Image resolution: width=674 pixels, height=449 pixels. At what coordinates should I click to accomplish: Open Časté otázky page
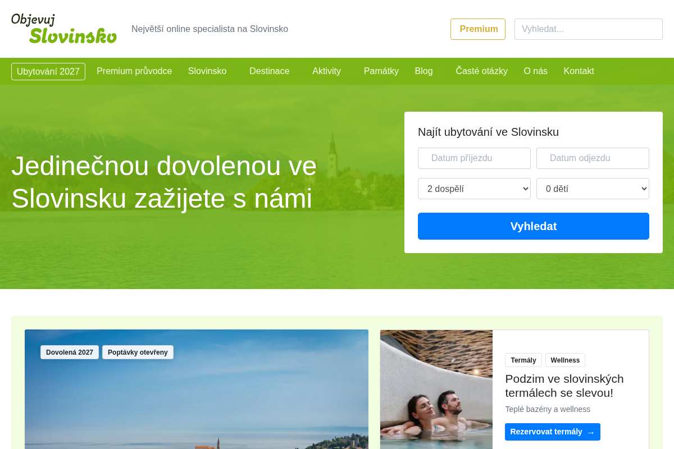point(482,71)
